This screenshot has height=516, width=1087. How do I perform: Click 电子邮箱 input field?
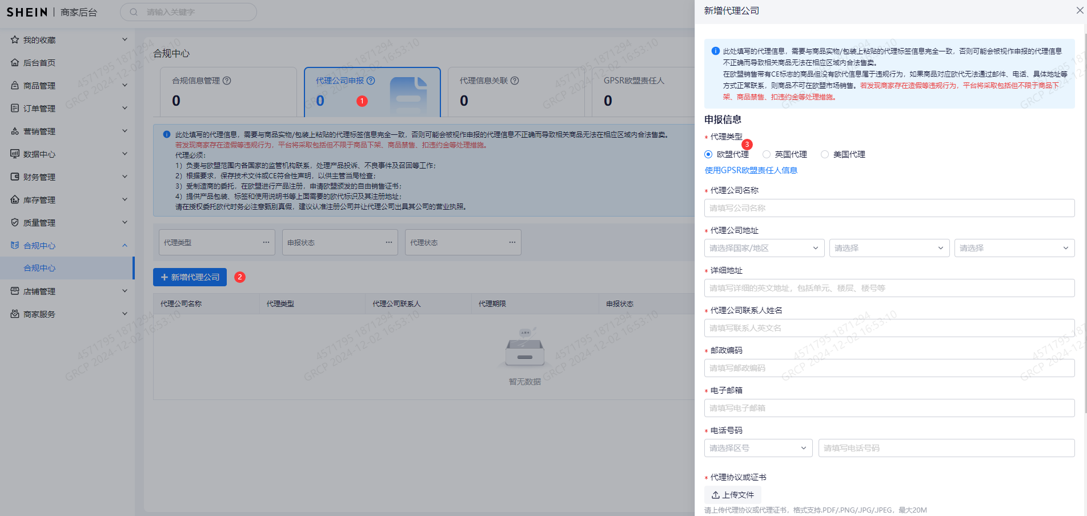point(889,408)
